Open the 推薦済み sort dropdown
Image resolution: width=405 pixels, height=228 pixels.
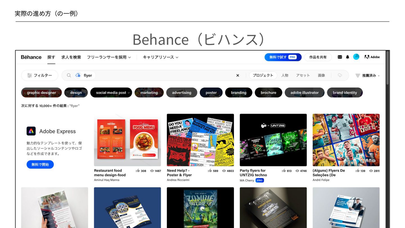coord(368,75)
